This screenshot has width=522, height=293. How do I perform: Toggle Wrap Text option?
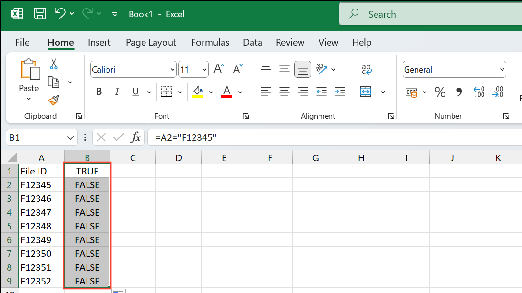tap(367, 69)
